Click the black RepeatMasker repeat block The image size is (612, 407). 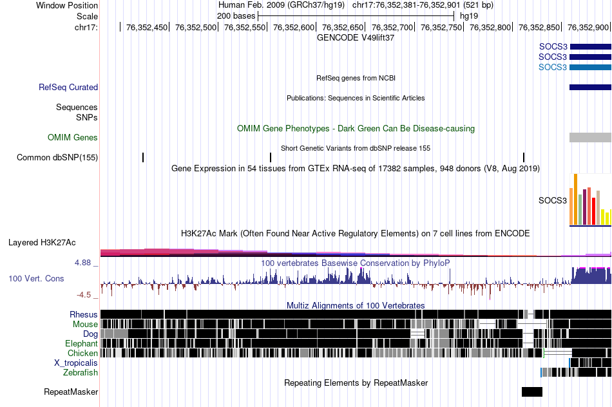(x=532, y=392)
